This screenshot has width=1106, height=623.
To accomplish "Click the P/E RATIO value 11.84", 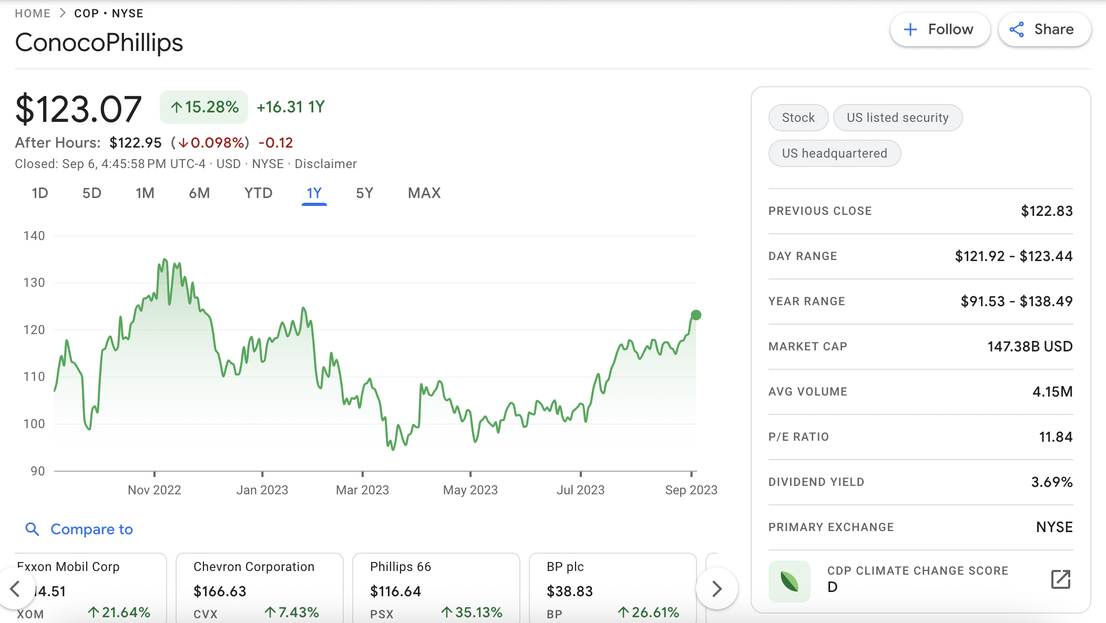I will pyautogui.click(x=1056, y=437).
